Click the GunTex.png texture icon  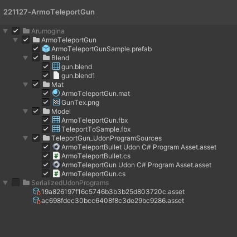(56, 102)
